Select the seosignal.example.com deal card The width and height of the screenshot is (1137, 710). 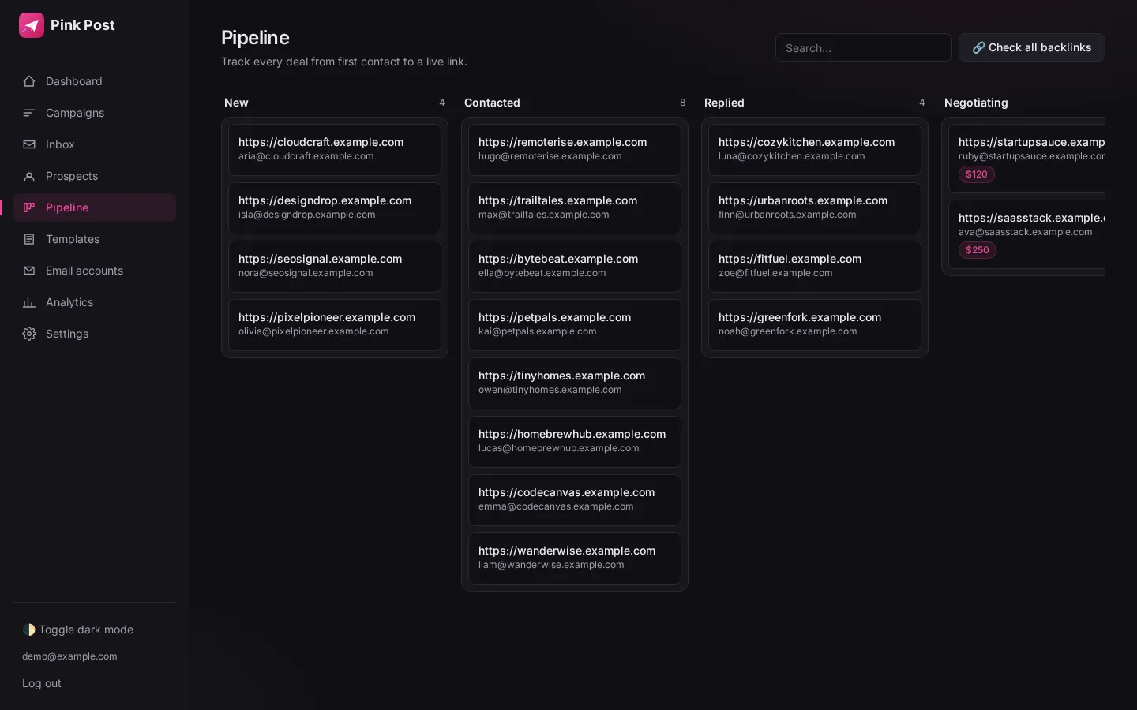[335, 267]
